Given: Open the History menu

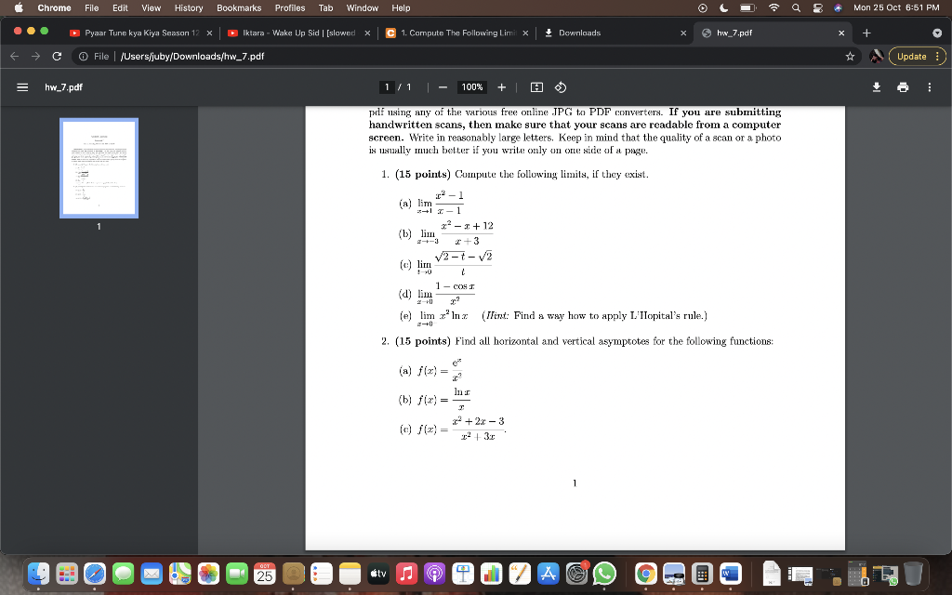Looking at the screenshot, I should point(189,7).
